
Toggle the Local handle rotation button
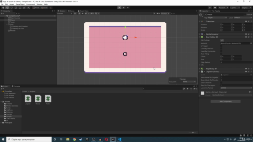tap(44, 7)
